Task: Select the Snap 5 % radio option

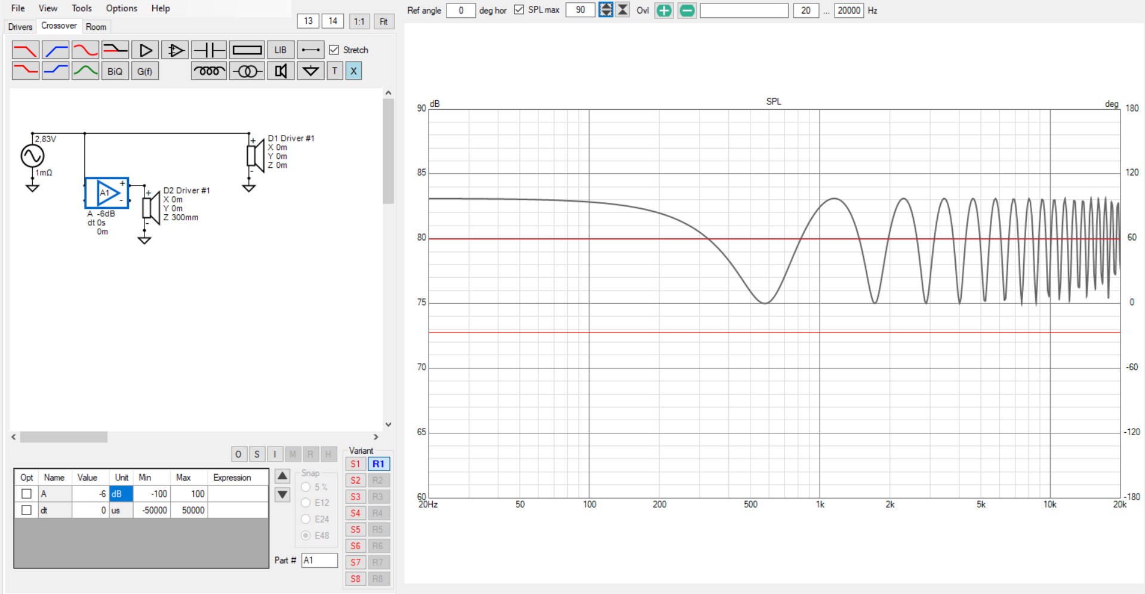Action: coord(306,487)
